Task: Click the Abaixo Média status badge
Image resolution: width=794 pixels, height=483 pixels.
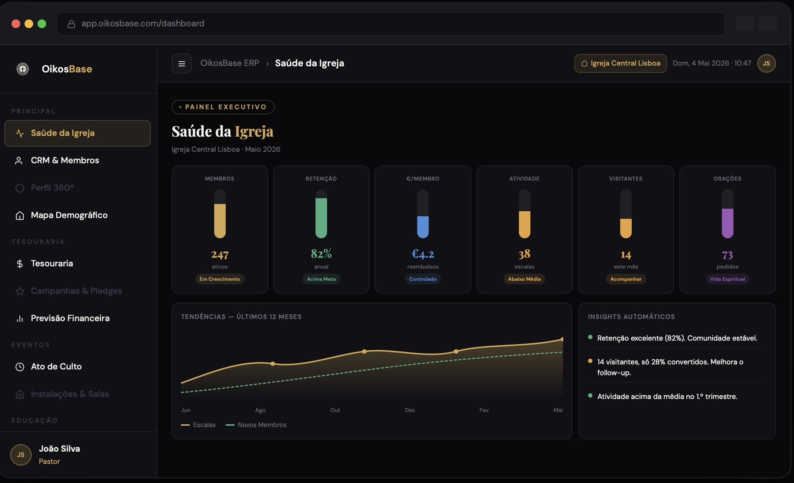Action: pos(524,279)
